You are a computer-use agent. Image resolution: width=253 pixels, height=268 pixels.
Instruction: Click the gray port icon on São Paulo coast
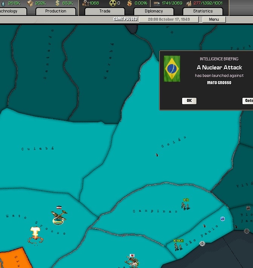[202, 244]
